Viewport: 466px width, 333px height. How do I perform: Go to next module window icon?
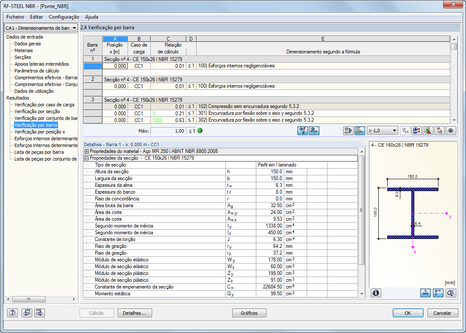click(x=39, y=313)
